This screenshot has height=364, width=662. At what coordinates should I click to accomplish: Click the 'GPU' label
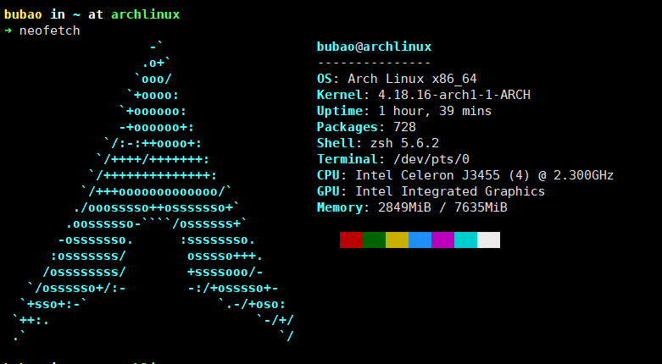point(328,191)
